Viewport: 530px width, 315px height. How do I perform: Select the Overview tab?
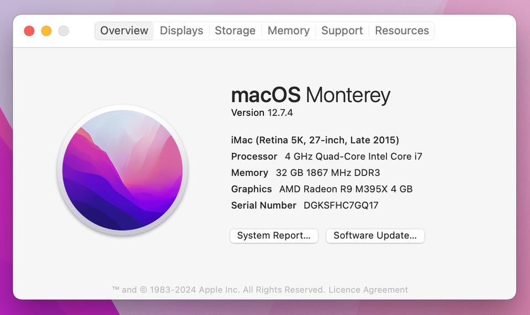tap(124, 31)
